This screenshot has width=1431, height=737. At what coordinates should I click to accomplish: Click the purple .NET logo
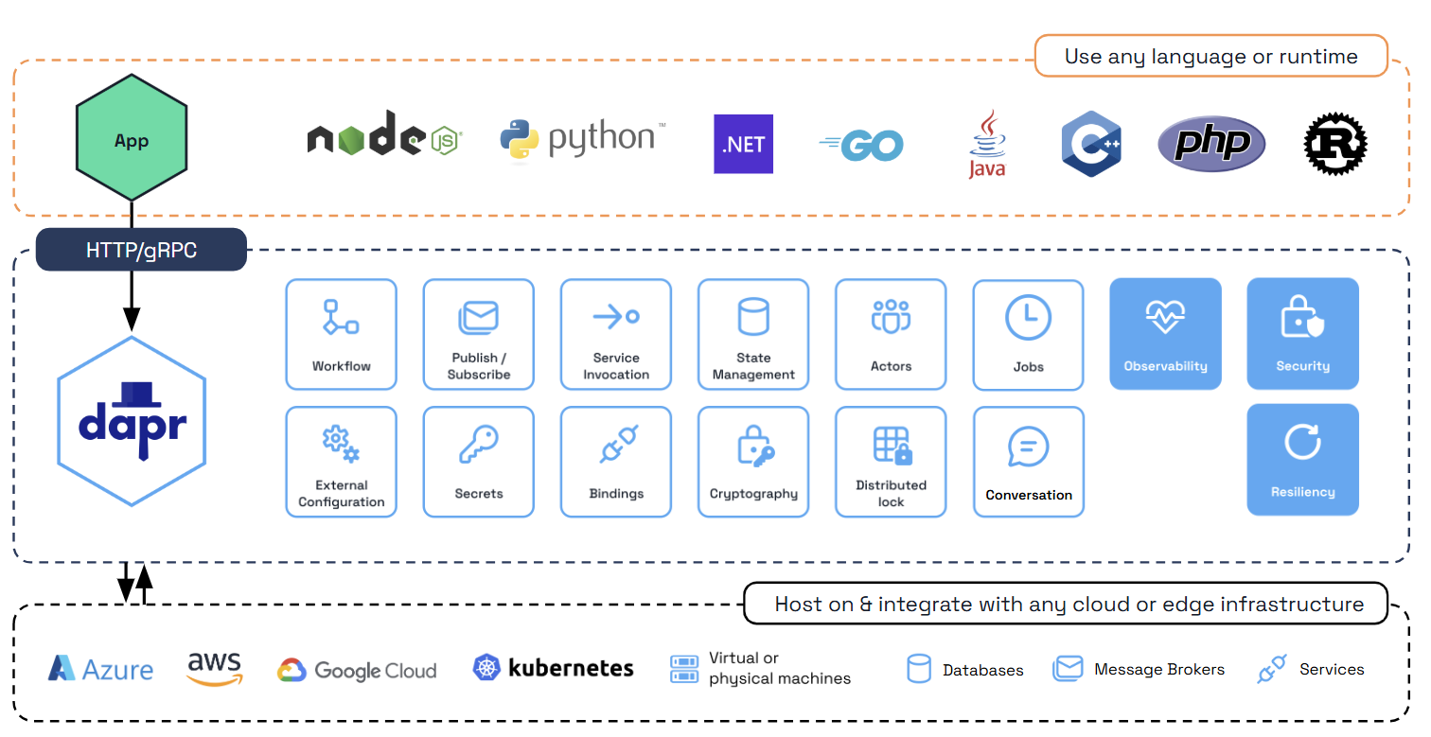(x=743, y=144)
